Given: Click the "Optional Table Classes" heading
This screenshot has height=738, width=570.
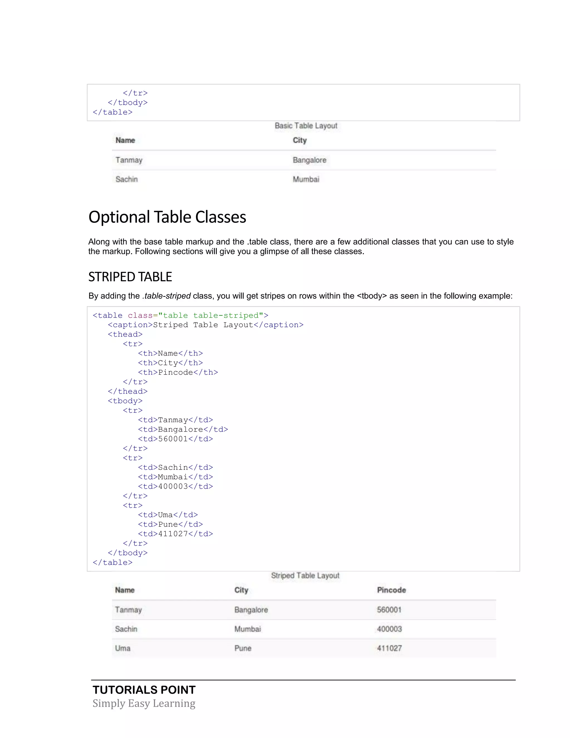Looking at the screenshot, I should click(x=167, y=217).
